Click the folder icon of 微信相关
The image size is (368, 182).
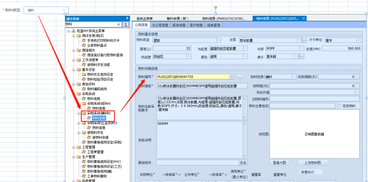click(x=78, y=50)
